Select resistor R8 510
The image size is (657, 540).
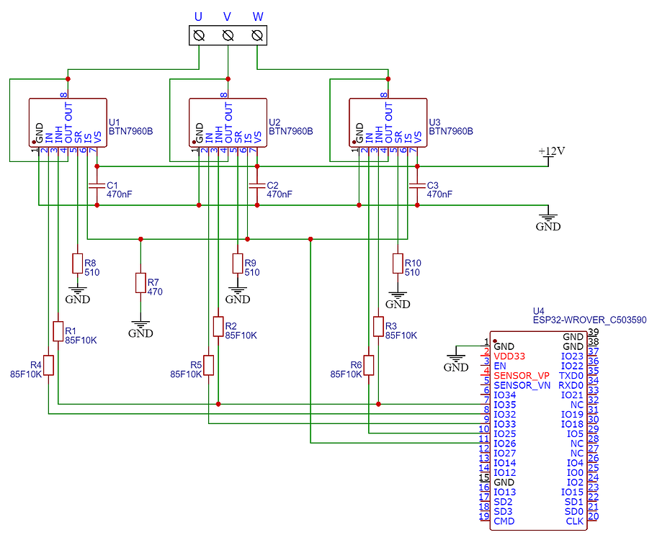pos(78,263)
